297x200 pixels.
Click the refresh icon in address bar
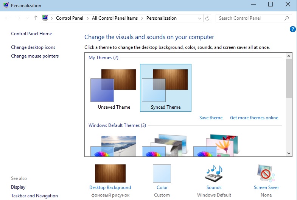pyautogui.click(x=207, y=18)
